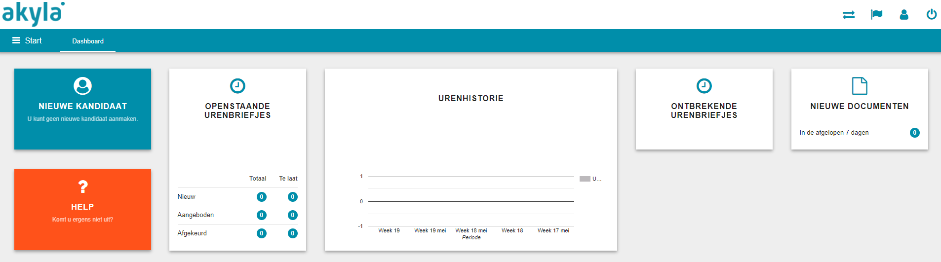Click the Help question mark icon
Screen dimensions: 941x262
pyautogui.click(x=82, y=187)
